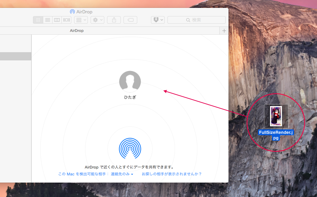The image size is (317, 197).
Task: Click the ひたぎ contact avatar
Action: click(130, 81)
